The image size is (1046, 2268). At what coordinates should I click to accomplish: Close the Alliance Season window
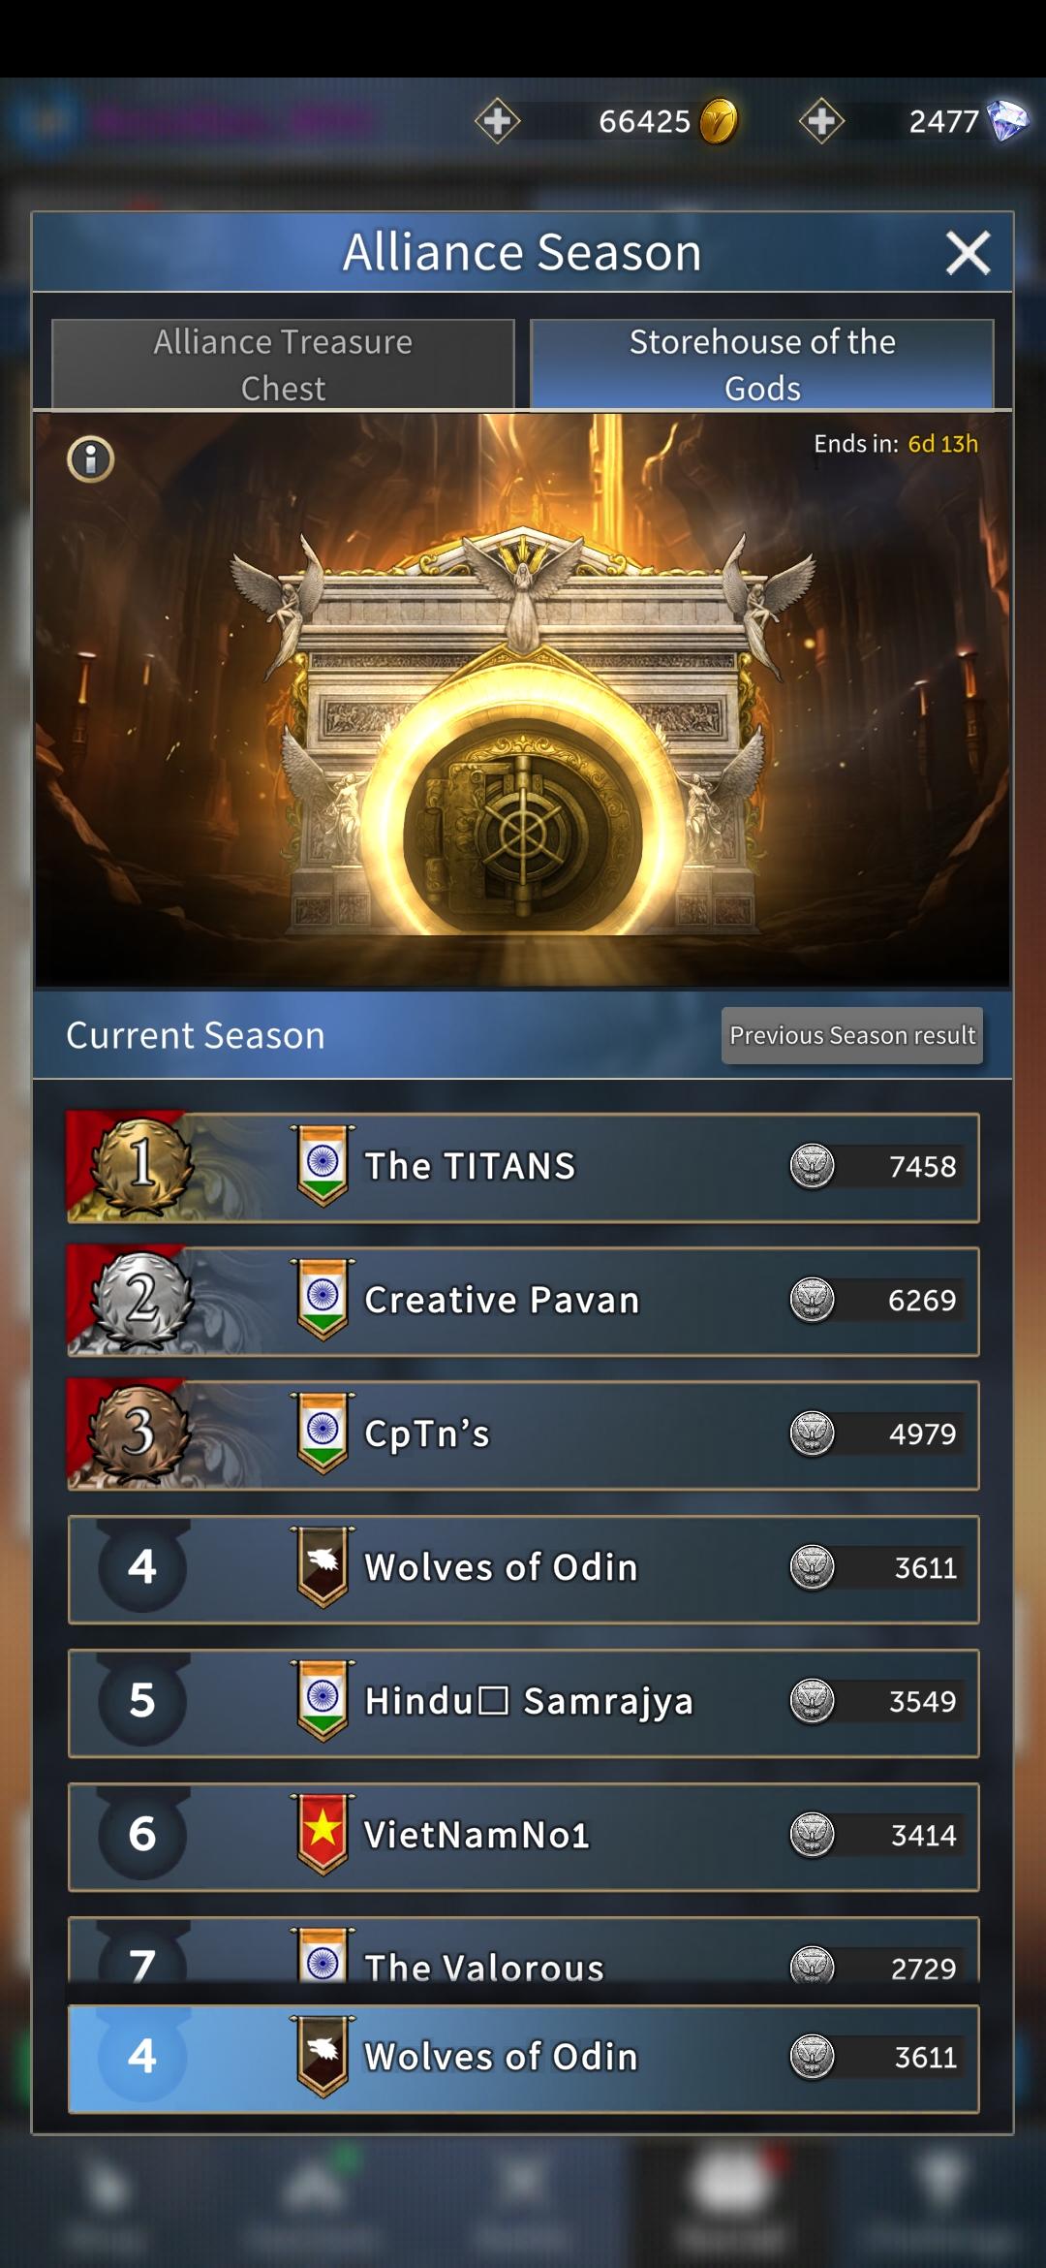(968, 253)
